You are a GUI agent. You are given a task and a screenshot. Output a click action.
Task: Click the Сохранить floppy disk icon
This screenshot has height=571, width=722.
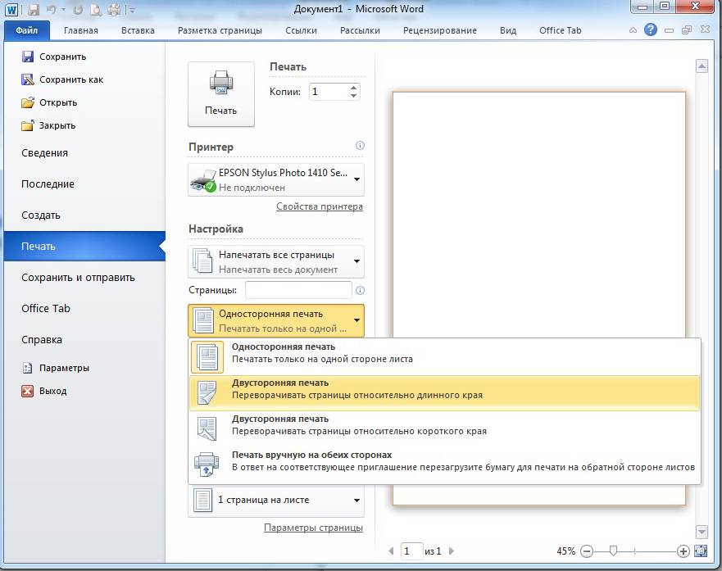point(28,57)
